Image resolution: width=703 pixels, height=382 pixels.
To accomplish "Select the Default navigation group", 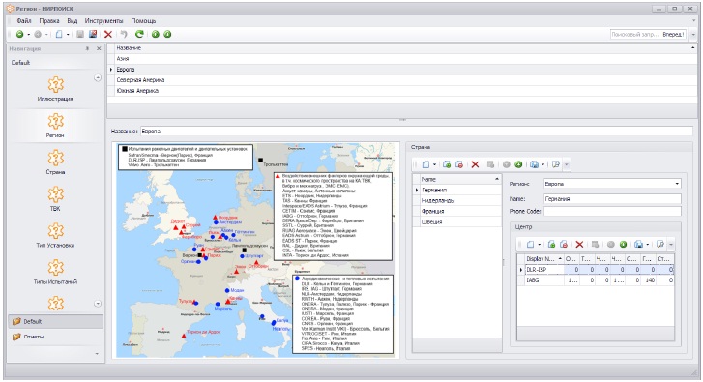I will pyautogui.click(x=55, y=321).
